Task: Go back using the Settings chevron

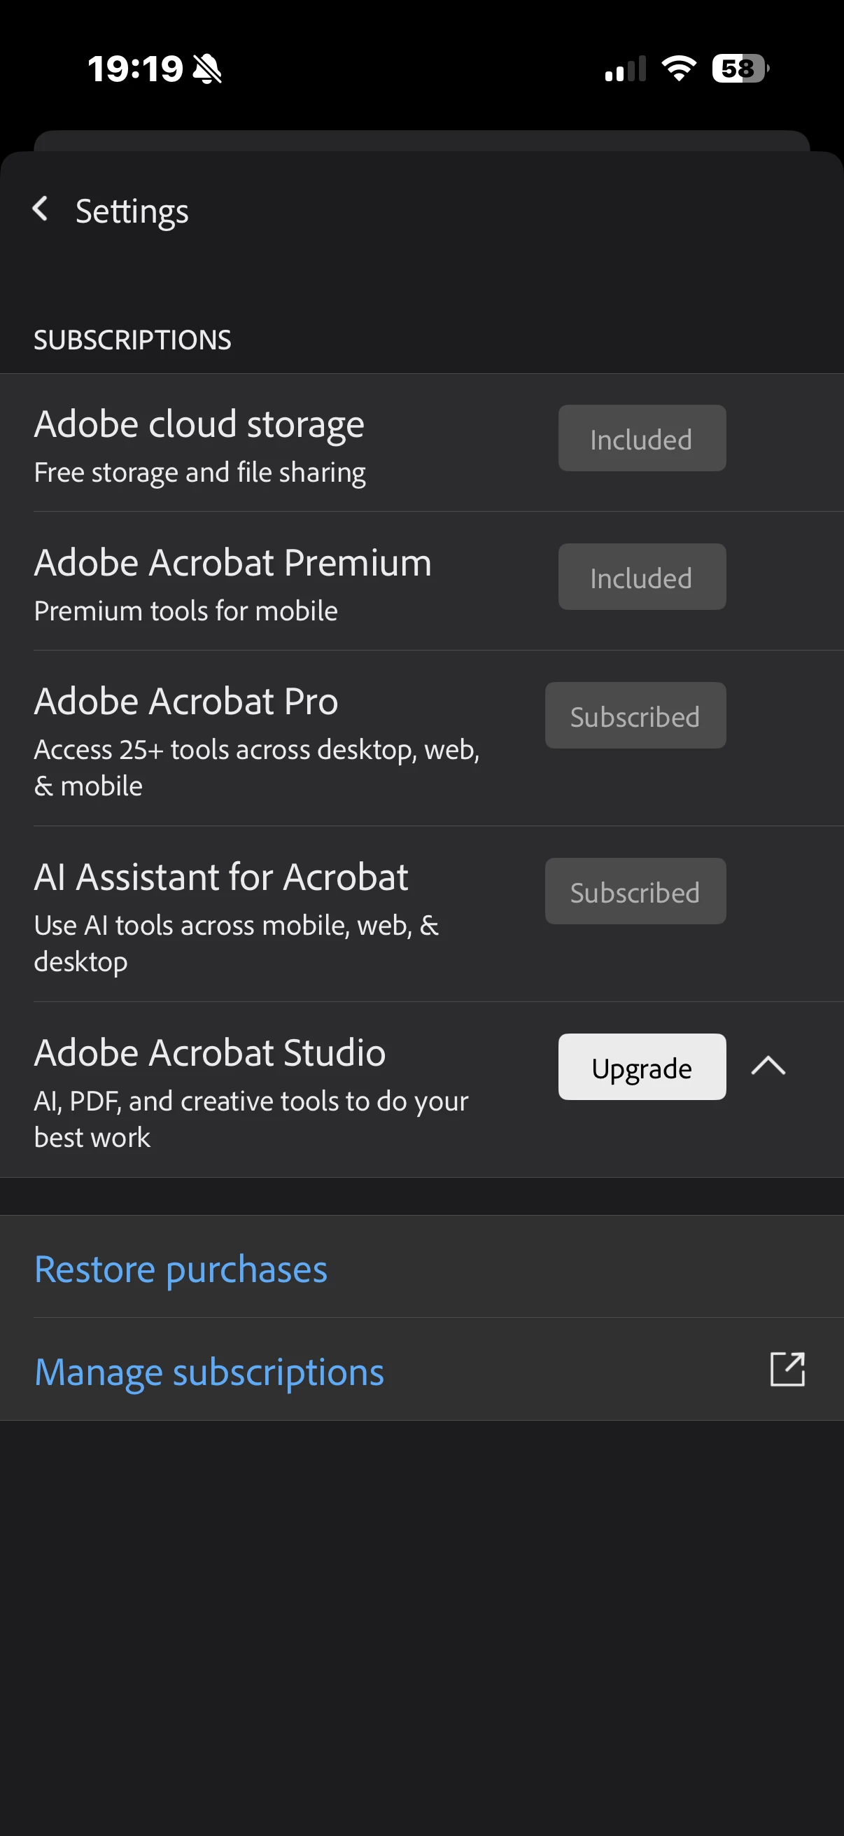Action: click(x=41, y=209)
